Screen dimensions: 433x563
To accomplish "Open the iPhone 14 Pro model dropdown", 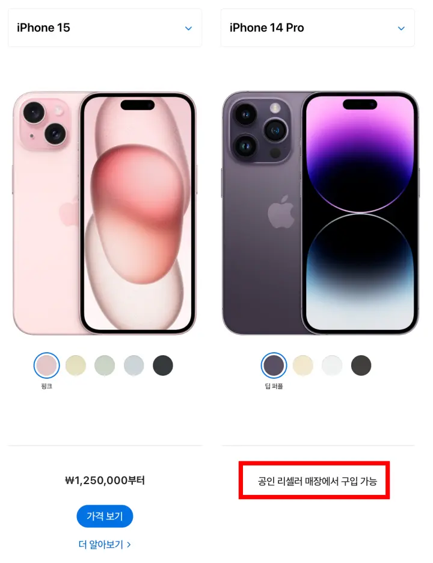I will pos(318,28).
